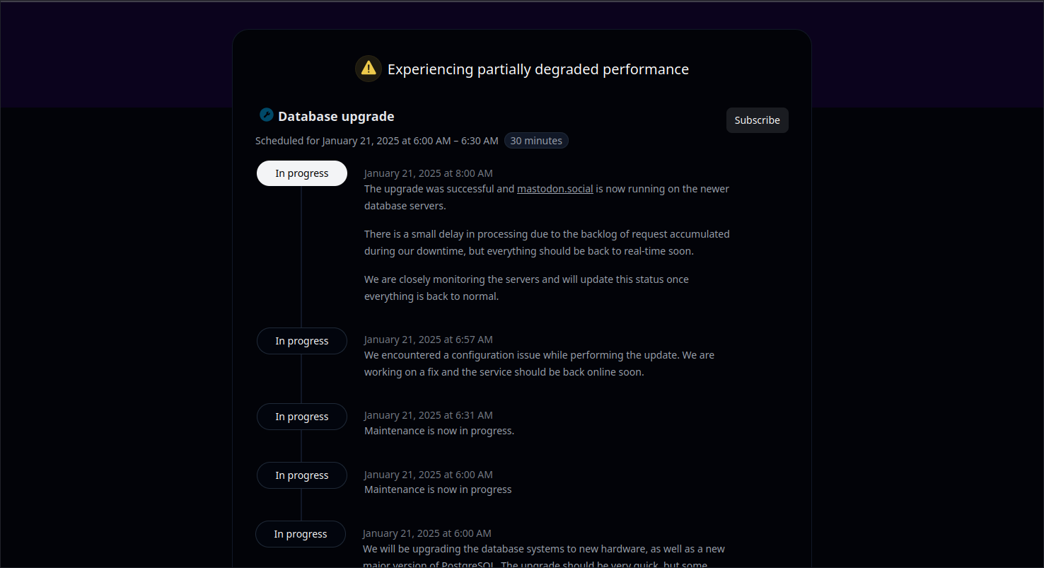Viewport: 1044px width, 568px height.
Task: Click the January 21, 2025 at 8:00 AM timestamp
Action: 429,173
